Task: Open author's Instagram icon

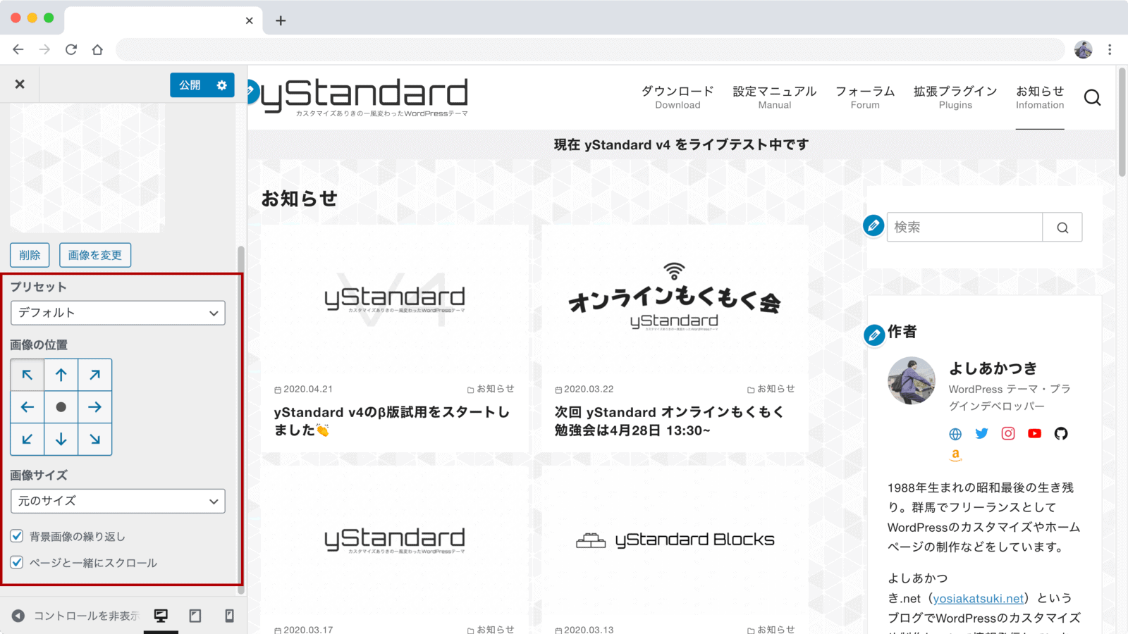Action: pos(1008,434)
